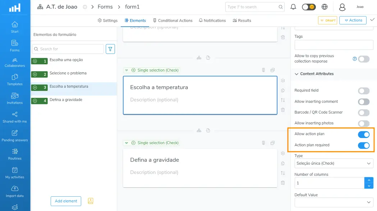The image size is (377, 211).
Task: Delete the Escolha a temperatura element
Action: click(283, 110)
